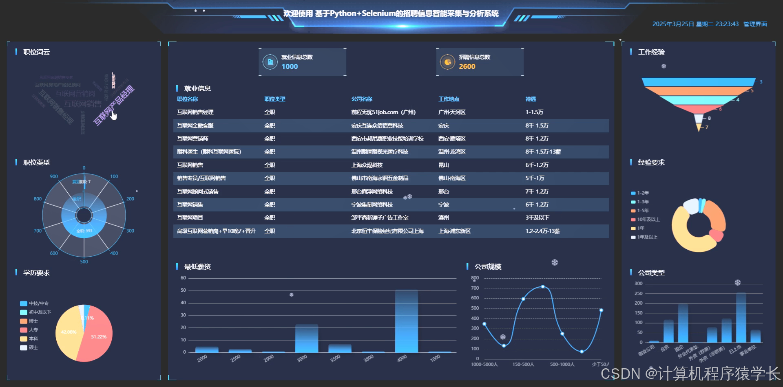783x387 pixels.
Task: Click 销售专员/互联网销售 job name
Action: click(x=201, y=178)
